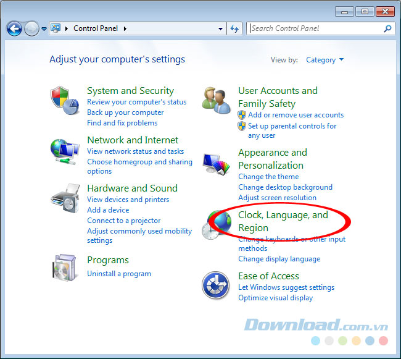Screen dimensions: 401x359
Task: Click the Ease of Access icon
Action: click(215, 285)
